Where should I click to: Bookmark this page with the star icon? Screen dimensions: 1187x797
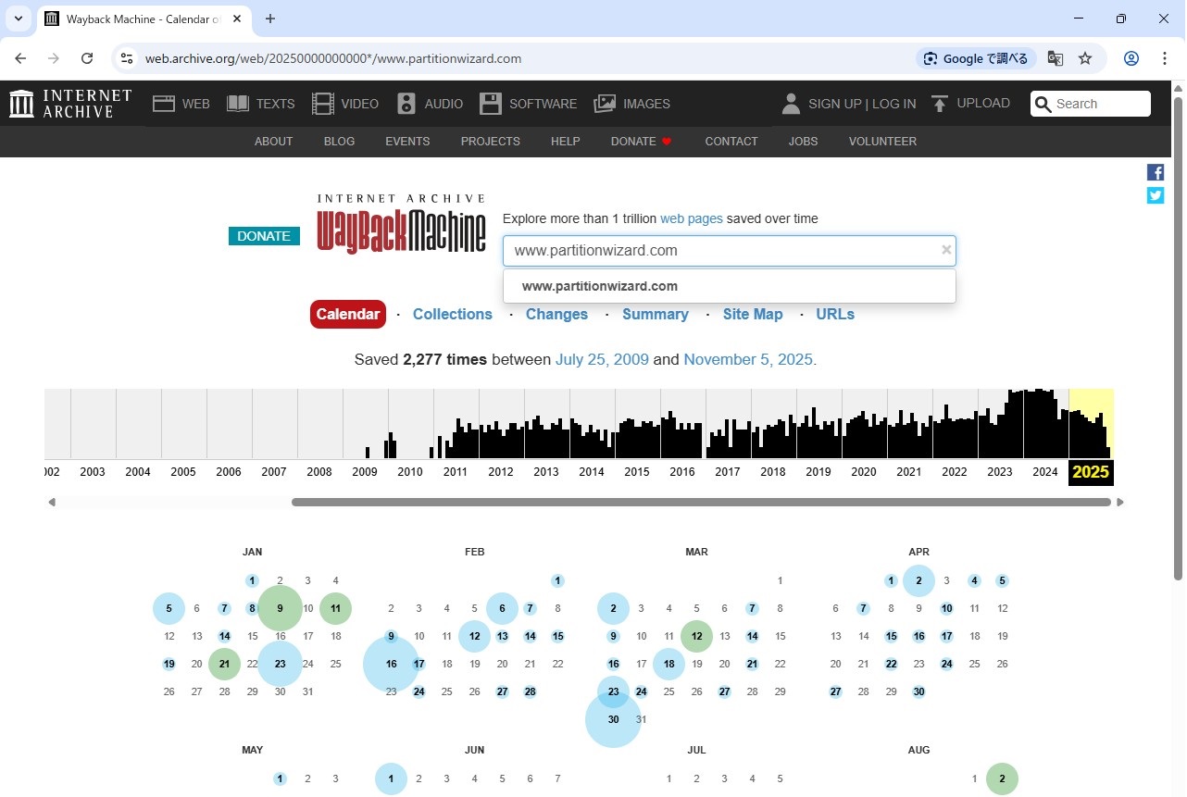coord(1085,58)
